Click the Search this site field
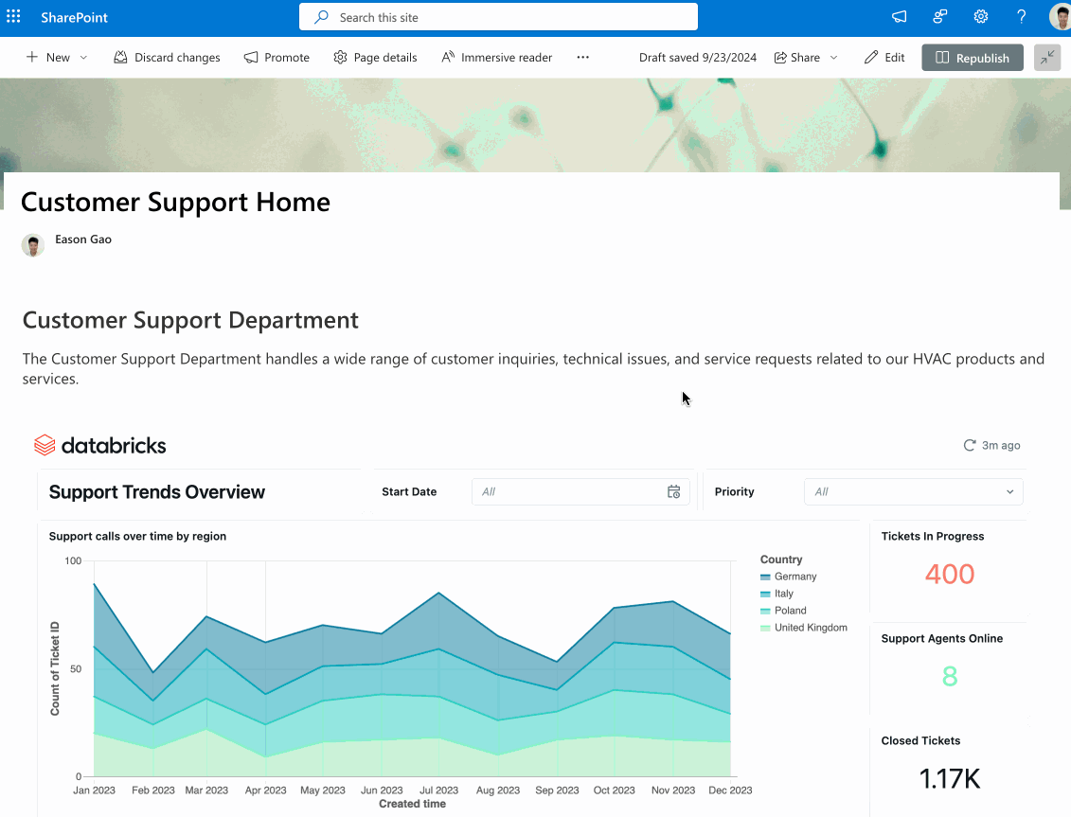Image resolution: width=1071 pixels, height=817 pixels. pos(498,17)
